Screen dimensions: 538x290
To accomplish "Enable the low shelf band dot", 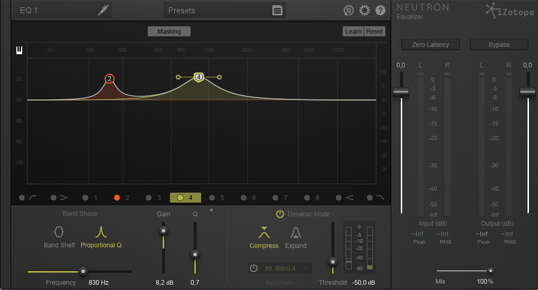I will point(53,198).
